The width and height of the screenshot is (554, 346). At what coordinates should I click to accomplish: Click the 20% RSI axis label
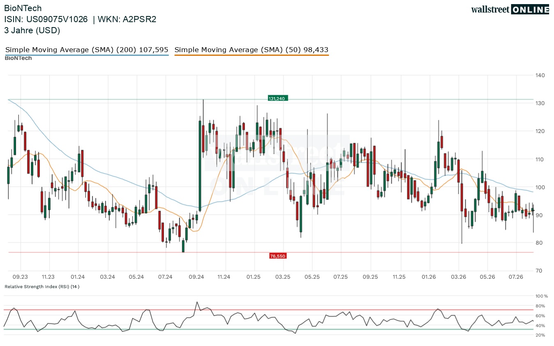540,335
